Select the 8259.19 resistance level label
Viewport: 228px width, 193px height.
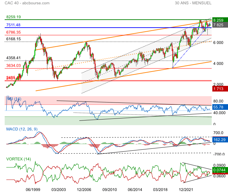14,17
